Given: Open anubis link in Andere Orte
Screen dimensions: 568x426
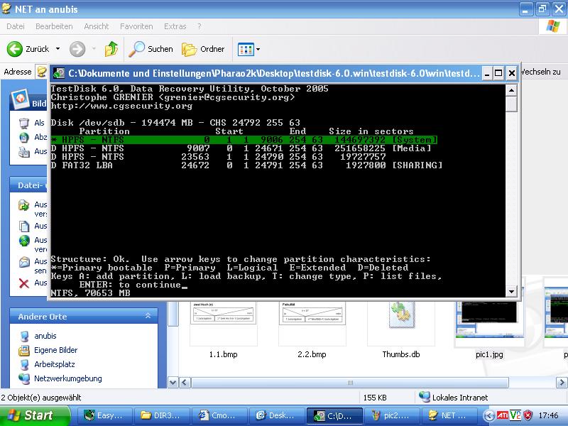Looking at the screenshot, I should point(45,336).
